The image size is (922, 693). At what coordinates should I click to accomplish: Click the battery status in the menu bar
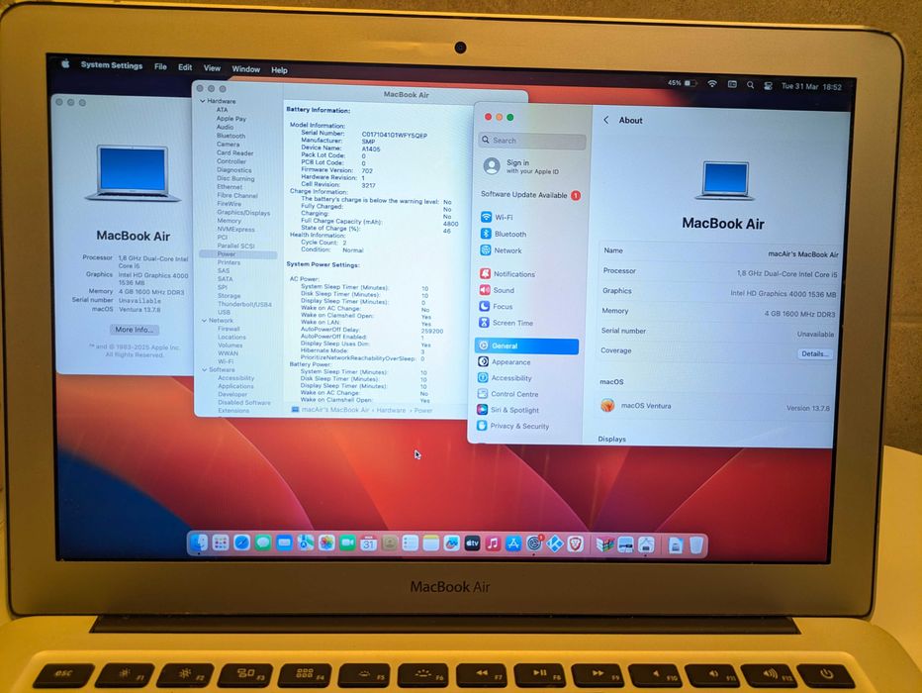point(682,83)
